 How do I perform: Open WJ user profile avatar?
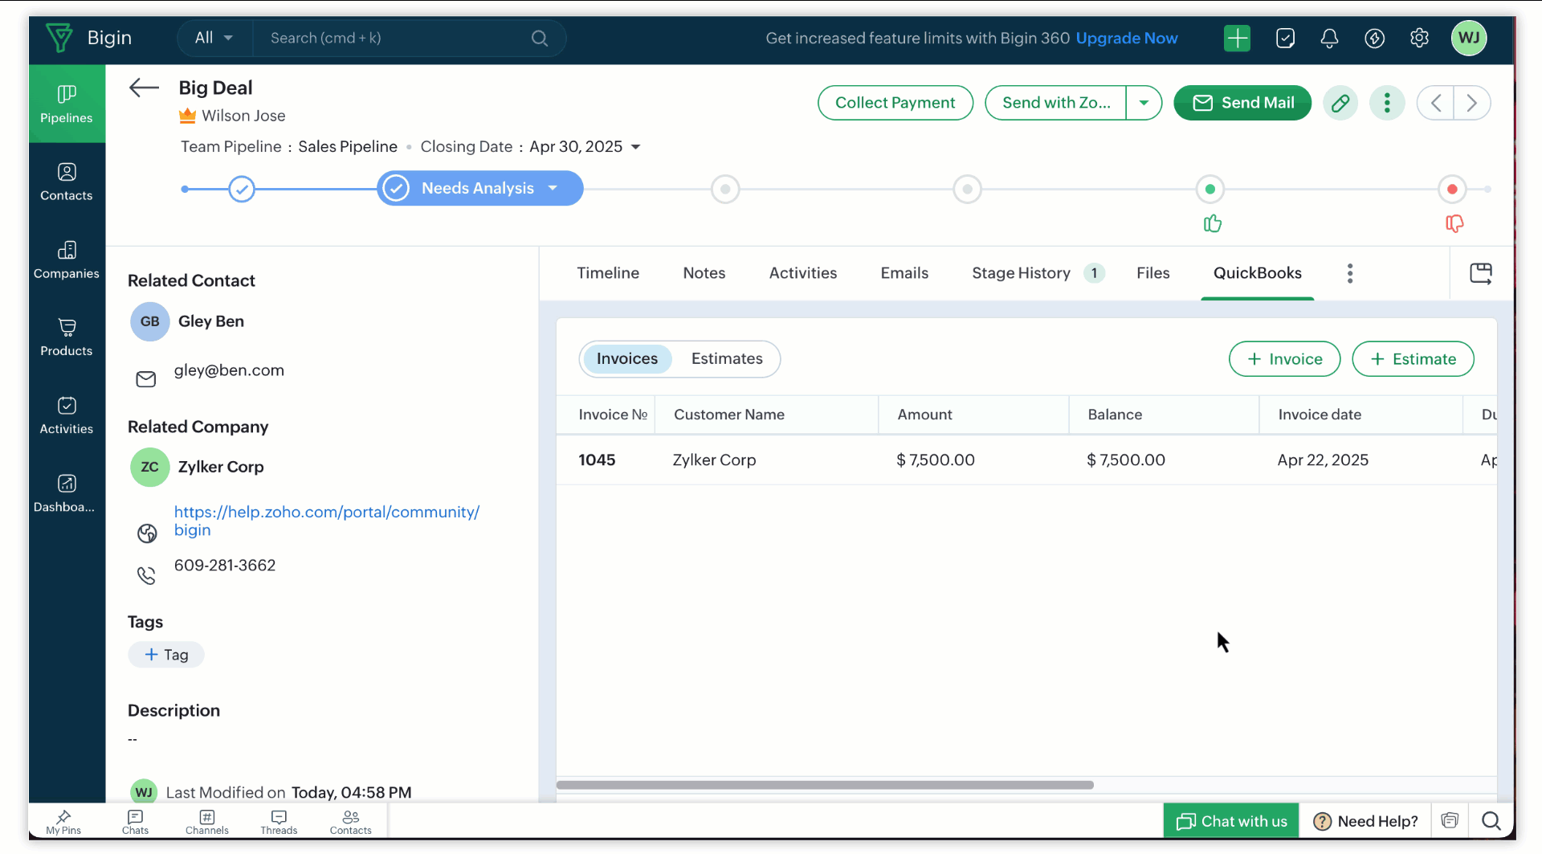coord(1469,38)
